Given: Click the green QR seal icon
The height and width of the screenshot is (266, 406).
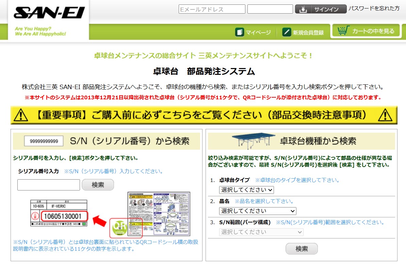Looking at the screenshot, I should tap(120, 228).
